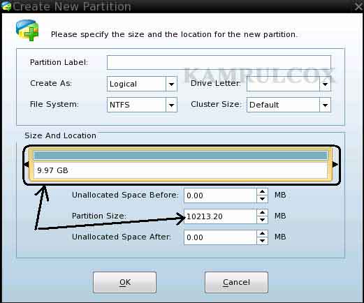The width and height of the screenshot is (364, 303).
Task: Decrease Unallocated Space Before with down arrow
Action: 262,199
